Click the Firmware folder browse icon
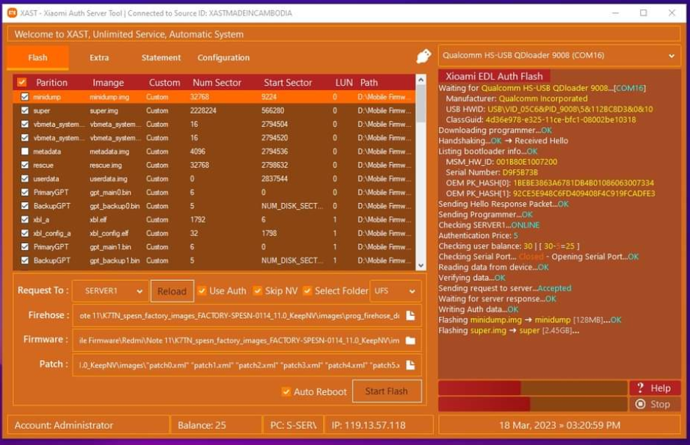Image resolution: width=690 pixels, height=445 pixels. [x=411, y=339]
